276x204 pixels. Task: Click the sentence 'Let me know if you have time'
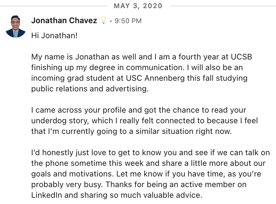[x=170, y=174]
